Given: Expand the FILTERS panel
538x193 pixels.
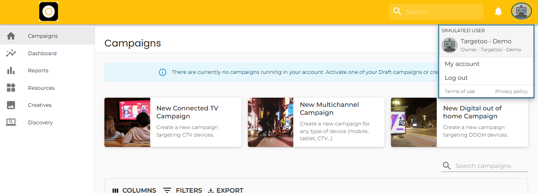Looking at the screenshot, I should [183, 190].
